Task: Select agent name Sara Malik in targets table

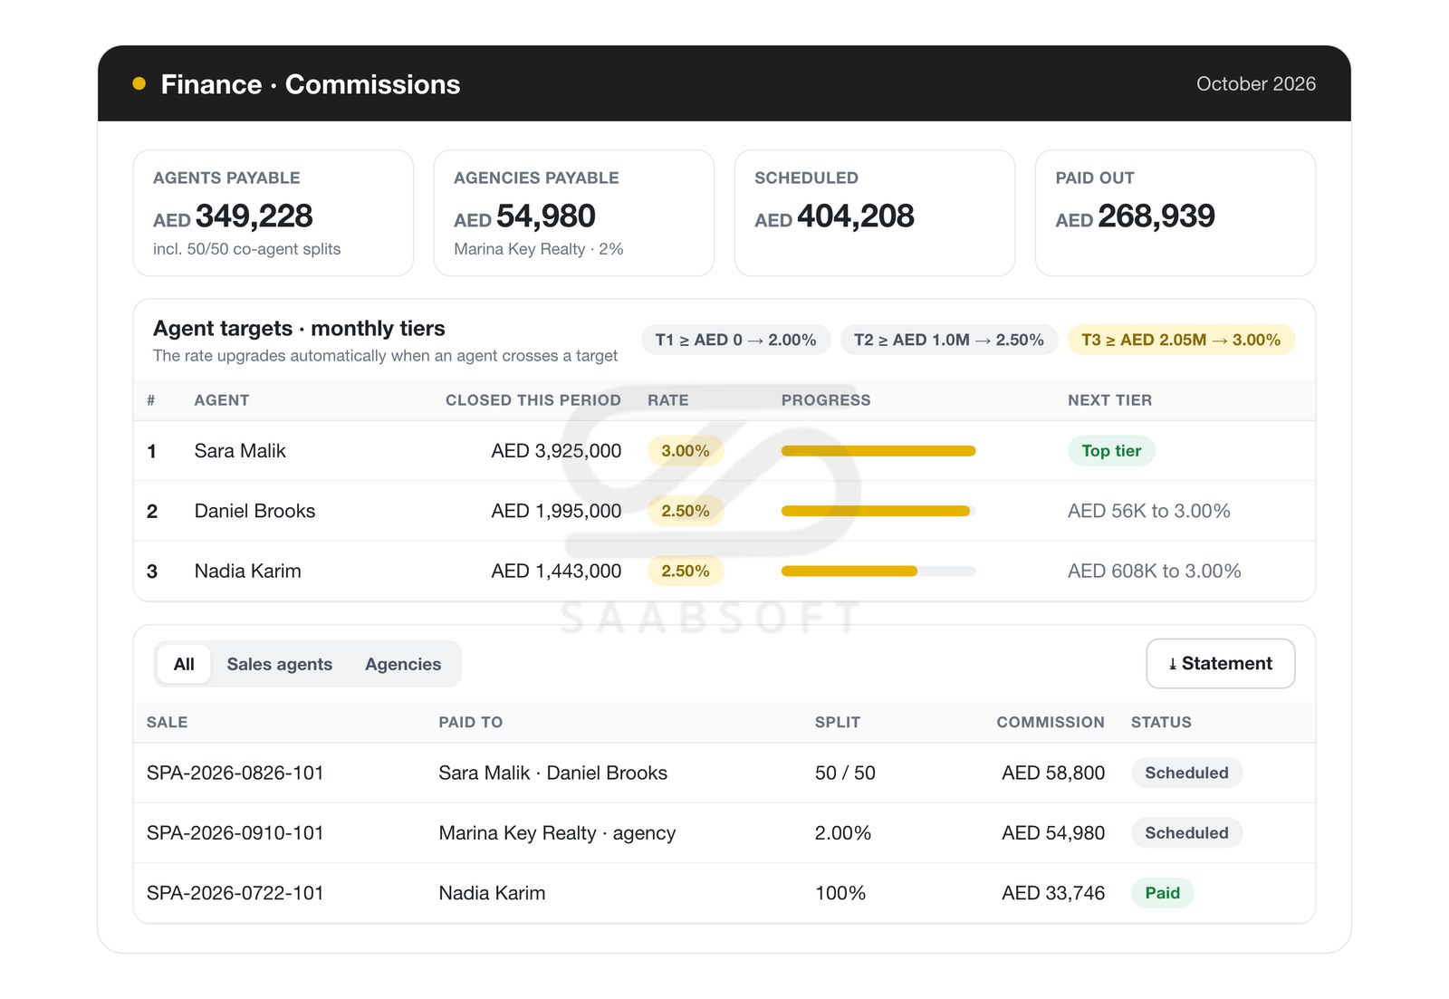Action: click(240, 451)
